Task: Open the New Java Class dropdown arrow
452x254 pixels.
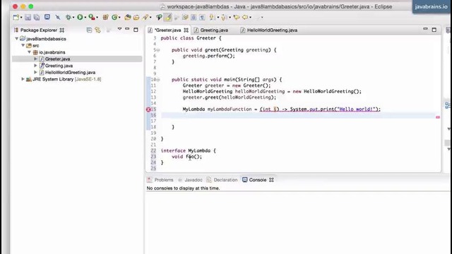Action: (119, 18)
